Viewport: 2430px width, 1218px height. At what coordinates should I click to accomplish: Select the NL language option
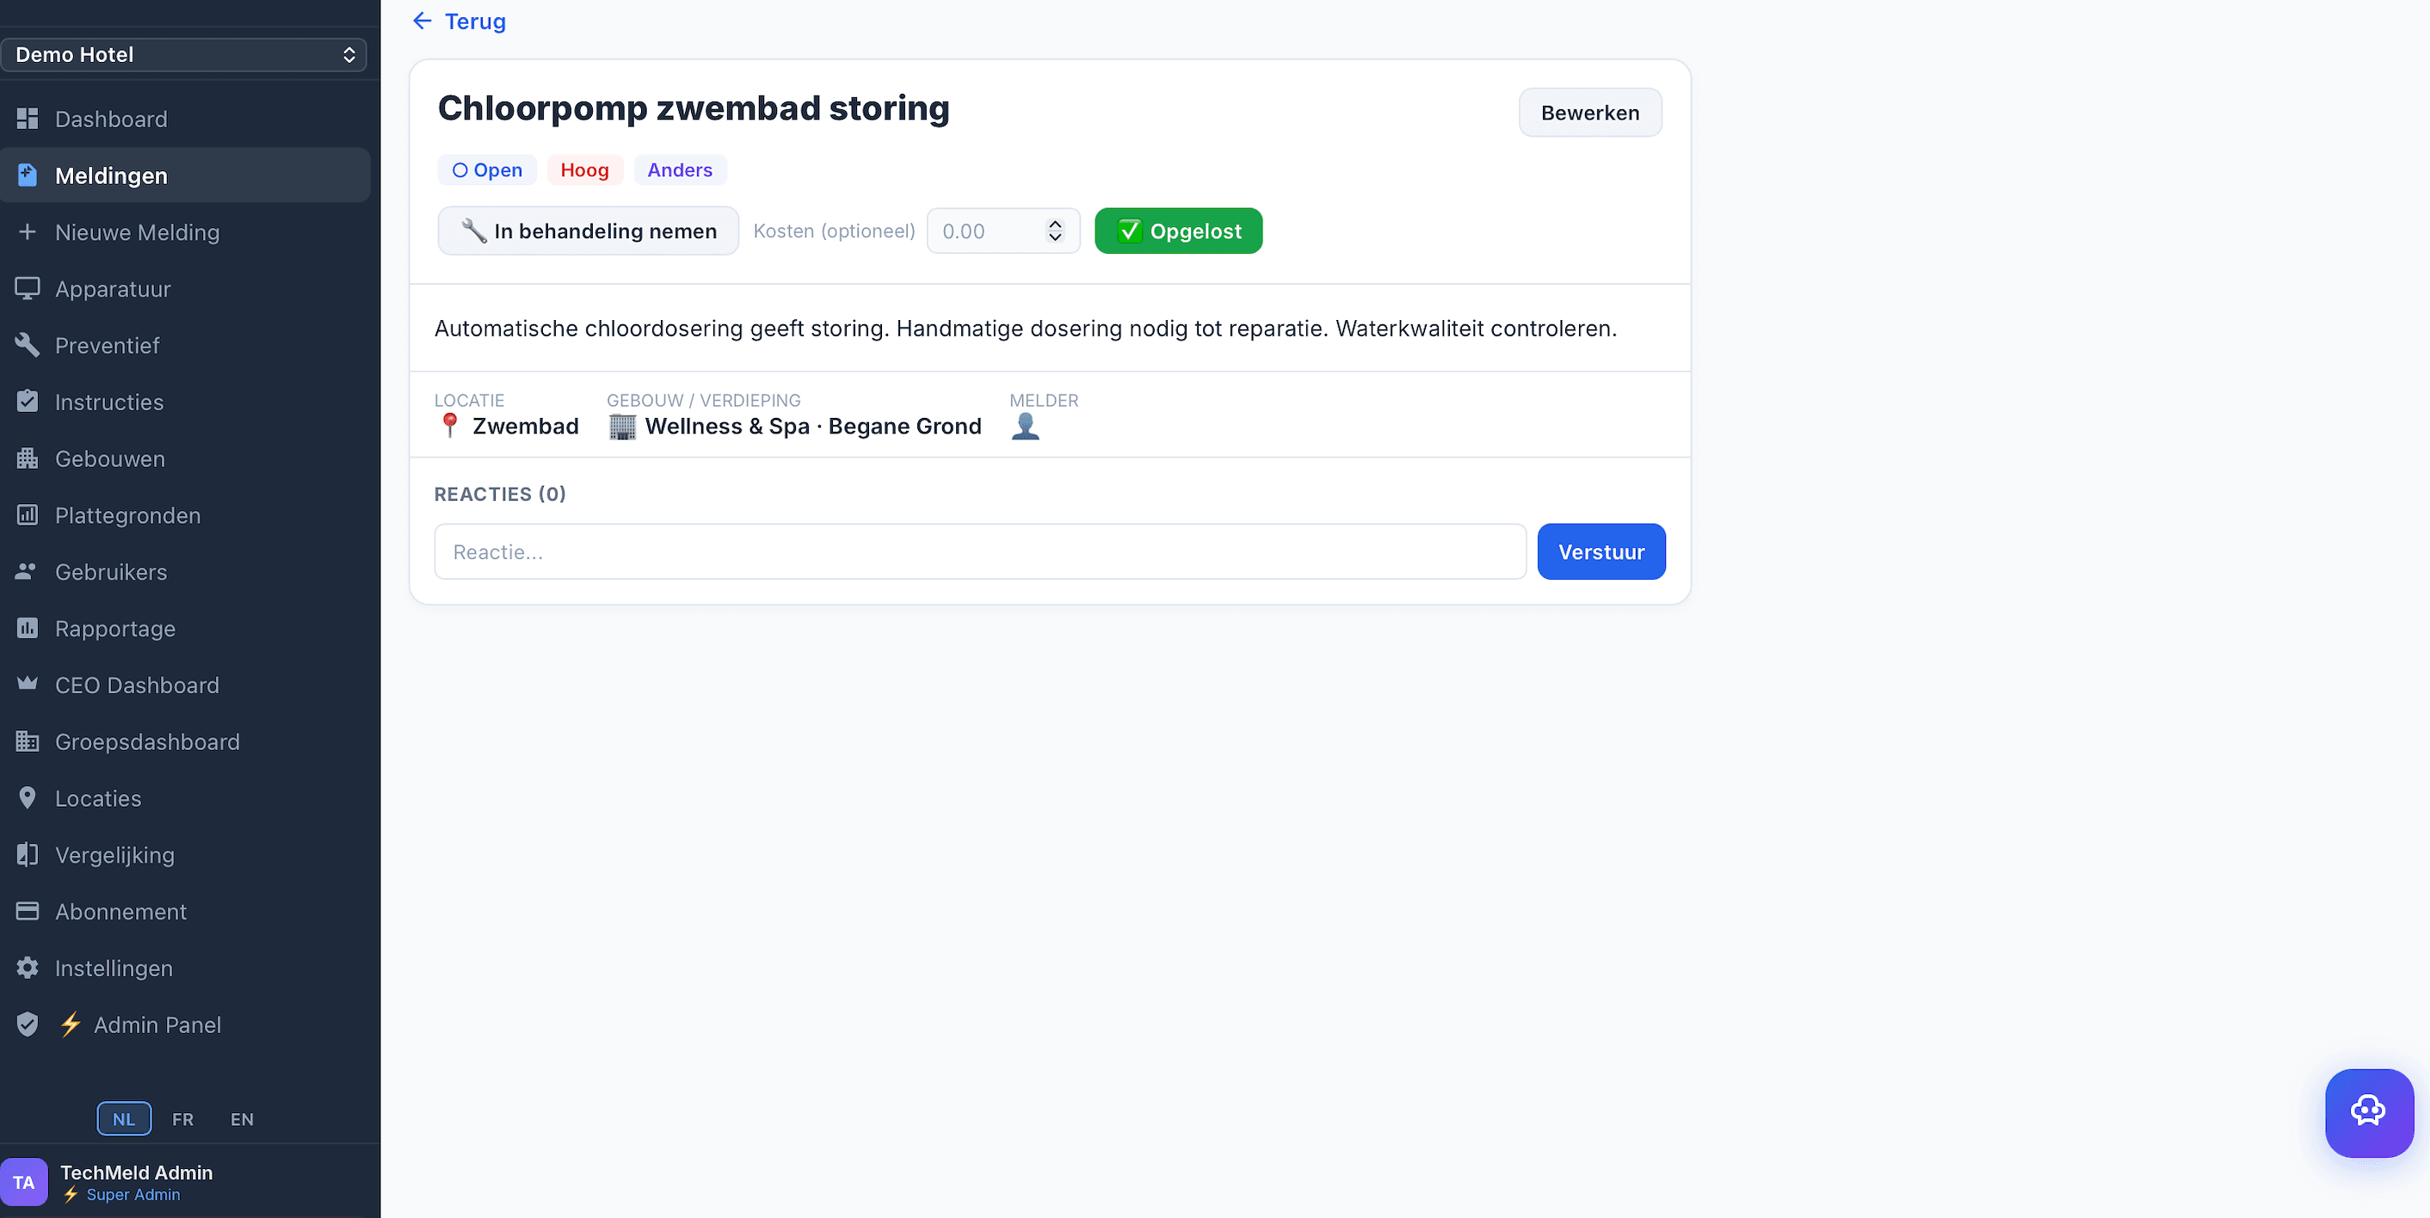pos(124,1119)
